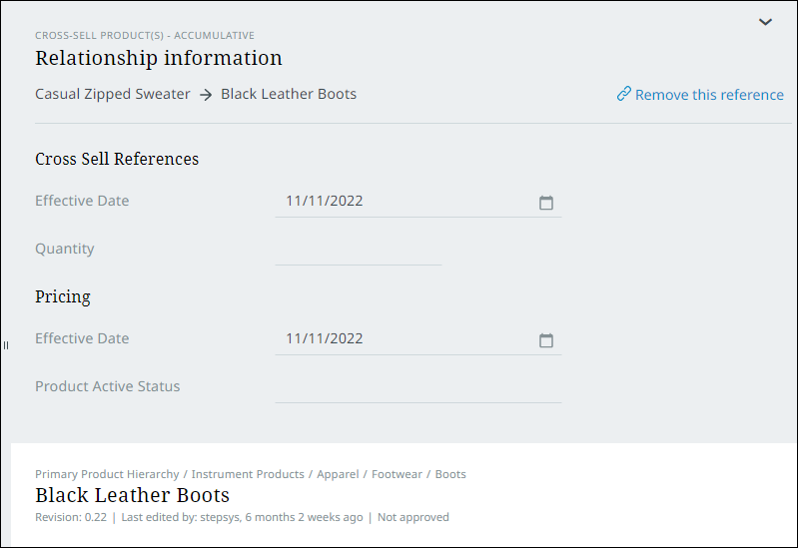Click the Casual Zipped Sweater source product
Image resolution: width=798 pixels, height=548 pixels.
coord(113,95)
